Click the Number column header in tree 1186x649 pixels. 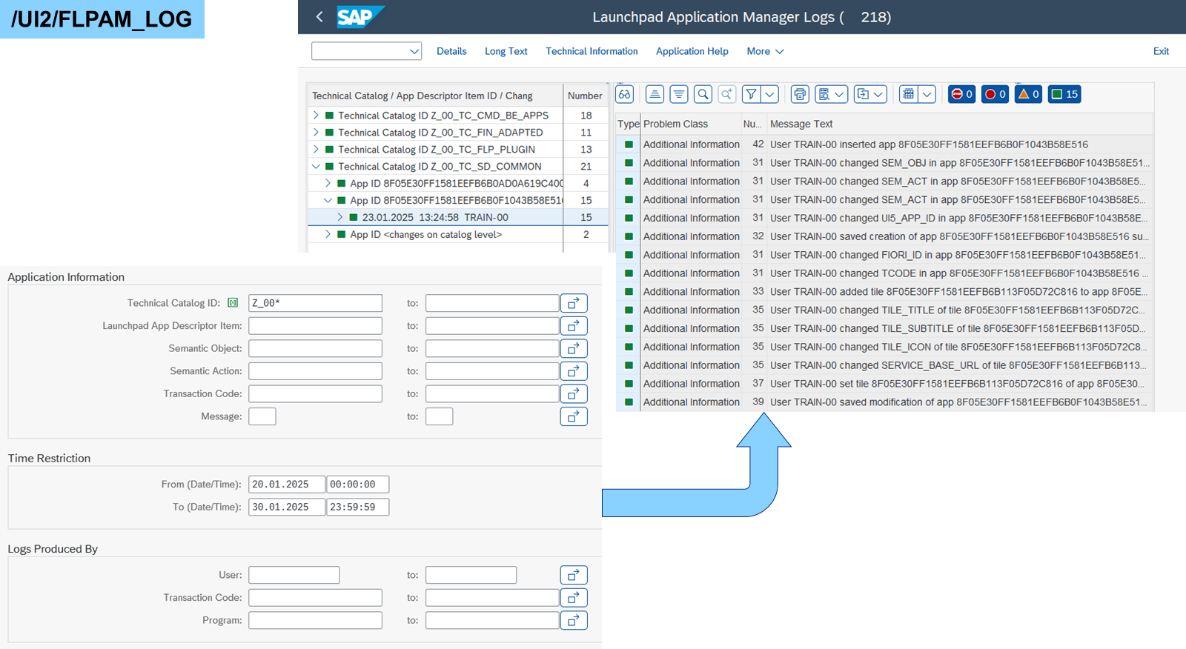[x=585, y=96]
